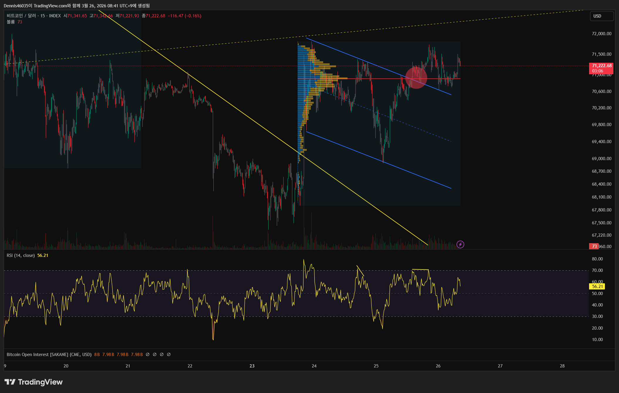Click the low price 71,221.93
Image resolution: width=619 pixels, height=393 pixels.
(129, 16)
